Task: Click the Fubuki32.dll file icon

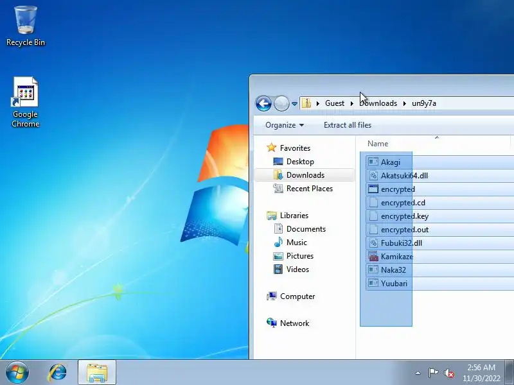Action: coord(373,243)
